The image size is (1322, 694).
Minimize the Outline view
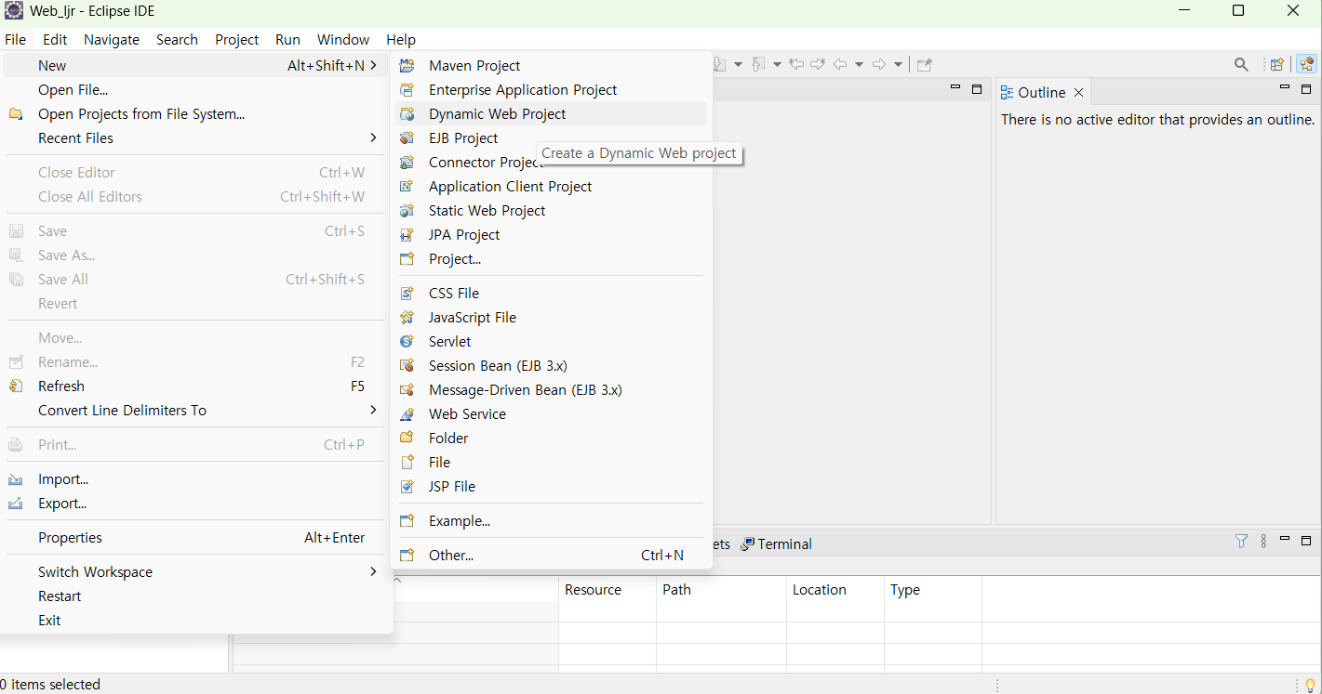coord(1285,88)
